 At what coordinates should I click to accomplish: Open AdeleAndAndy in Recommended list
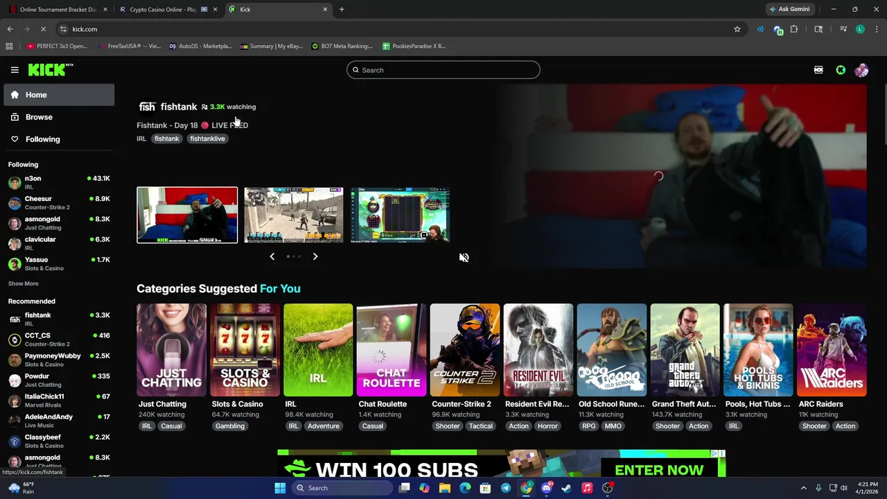click(x=59, y=421)
